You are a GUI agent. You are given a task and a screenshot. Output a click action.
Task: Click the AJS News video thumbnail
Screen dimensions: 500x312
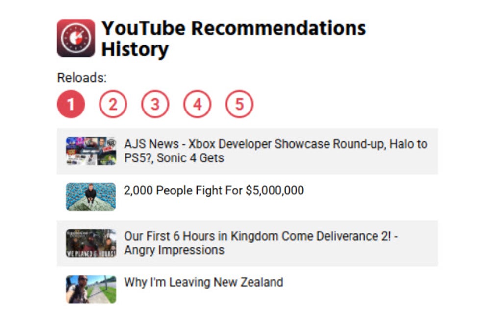pyautogui.click(x=91, y=151)
